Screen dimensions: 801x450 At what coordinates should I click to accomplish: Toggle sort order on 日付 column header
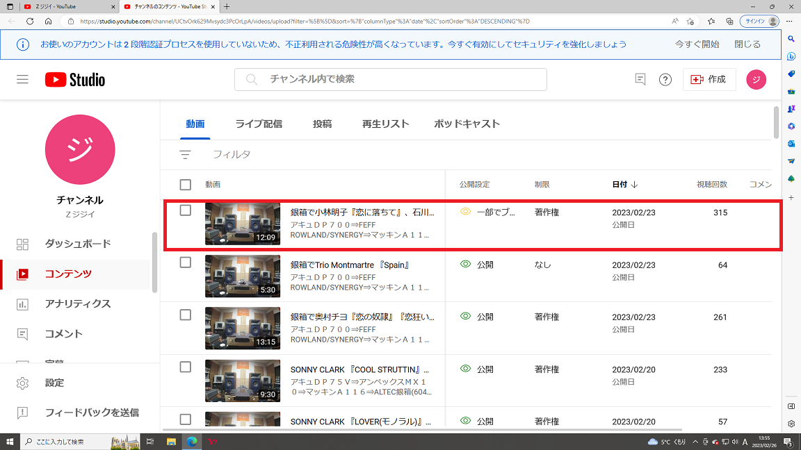625,185
